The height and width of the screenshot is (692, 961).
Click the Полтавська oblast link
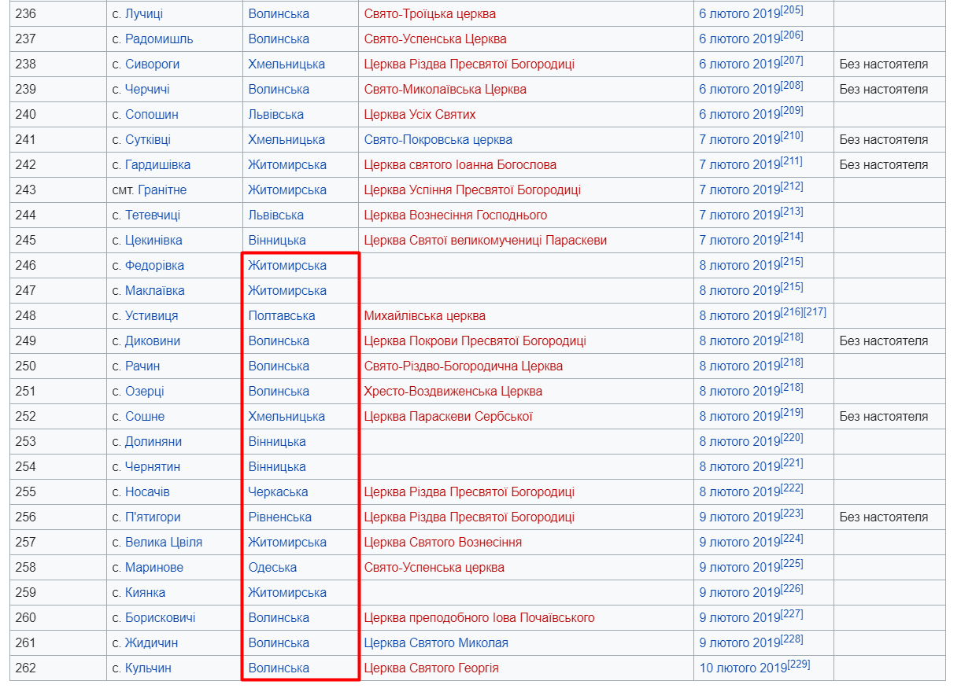281,316
